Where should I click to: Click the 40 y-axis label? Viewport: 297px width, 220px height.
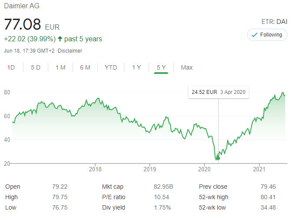click(7, 140)
